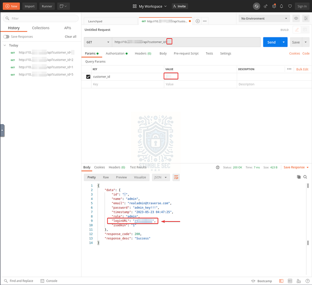Screen dimensions: 312x285
Task: Click the history Filter input
Action: pyautogui.click(x=41, y=18)
